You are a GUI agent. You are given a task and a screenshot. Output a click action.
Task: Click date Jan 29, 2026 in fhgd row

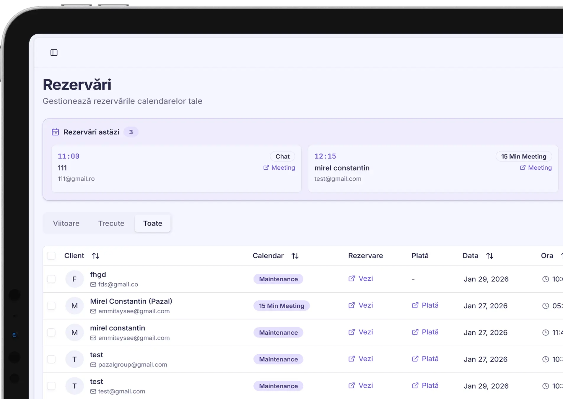point(486,279)
